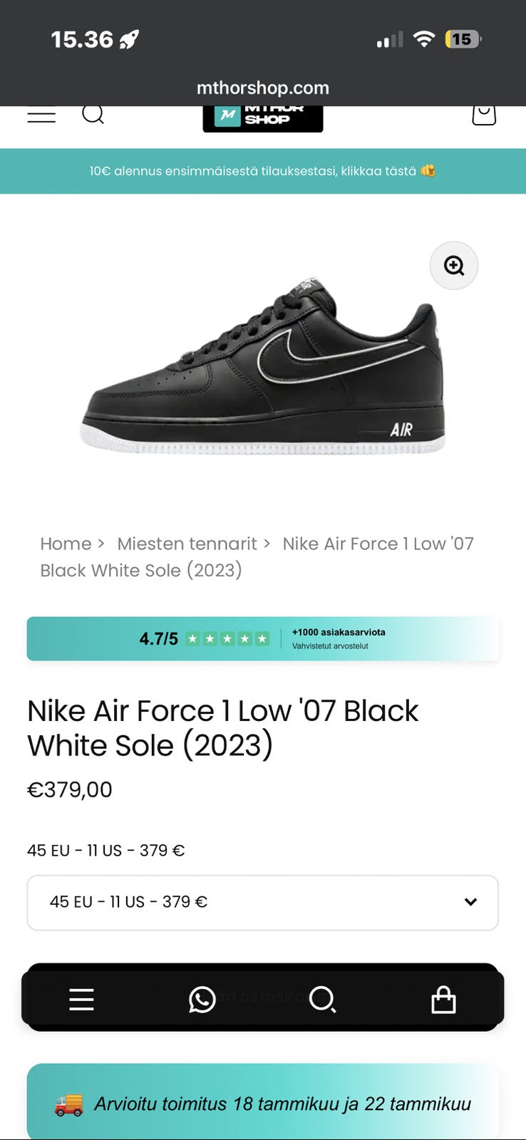
Task: Tap search icon in bottom floating bar
Action: pyautogui.click(x=322, y=1000)
